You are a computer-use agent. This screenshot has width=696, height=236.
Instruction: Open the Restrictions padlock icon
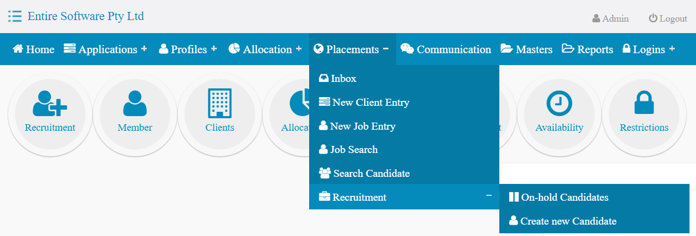[644, 103]
